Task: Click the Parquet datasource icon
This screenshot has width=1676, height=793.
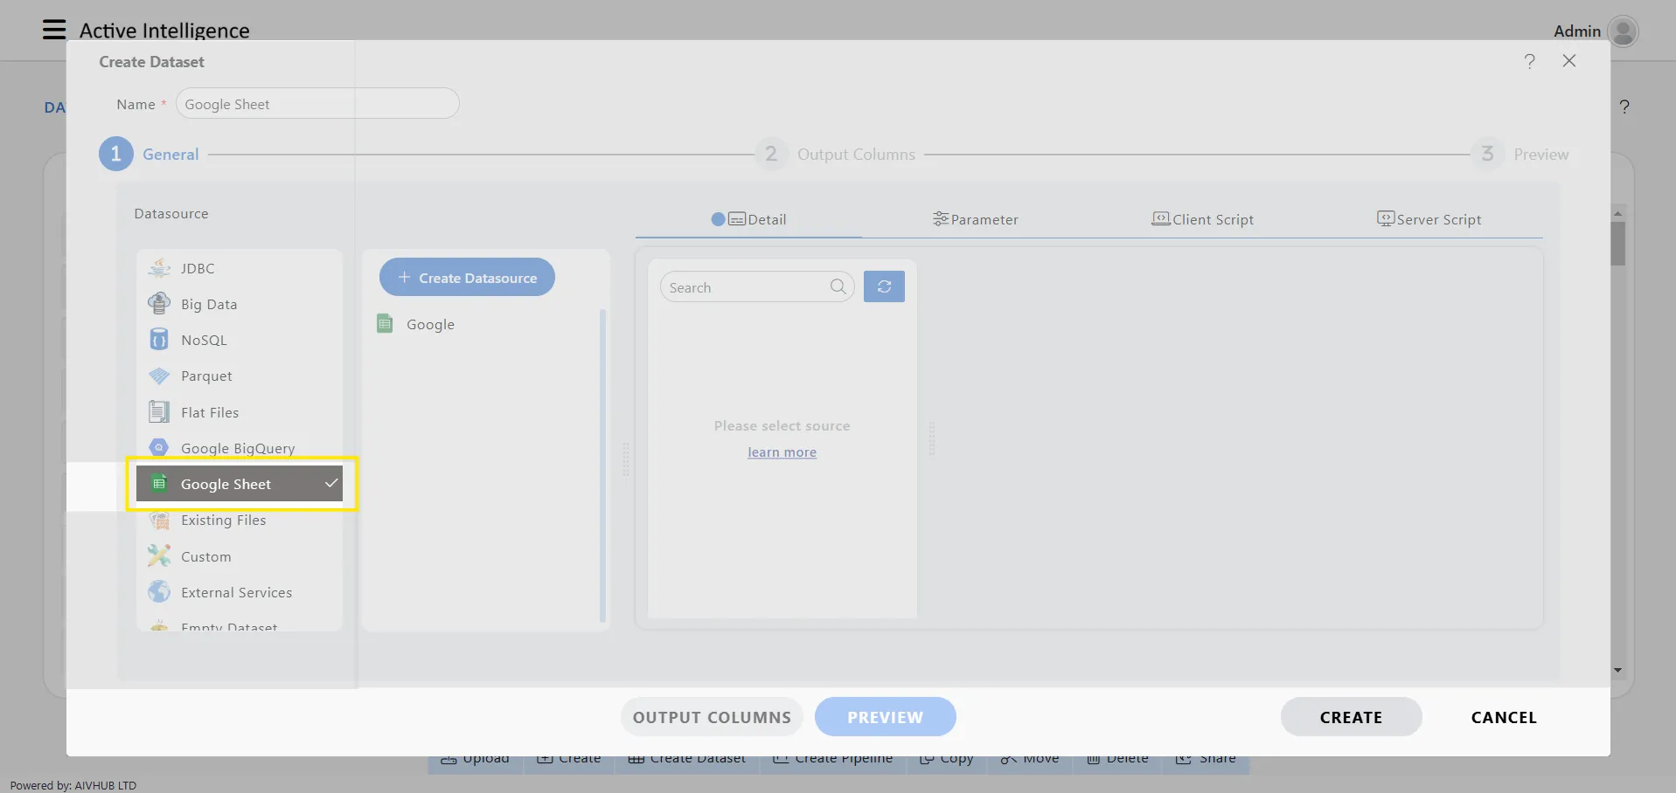Action: point(159,376)
